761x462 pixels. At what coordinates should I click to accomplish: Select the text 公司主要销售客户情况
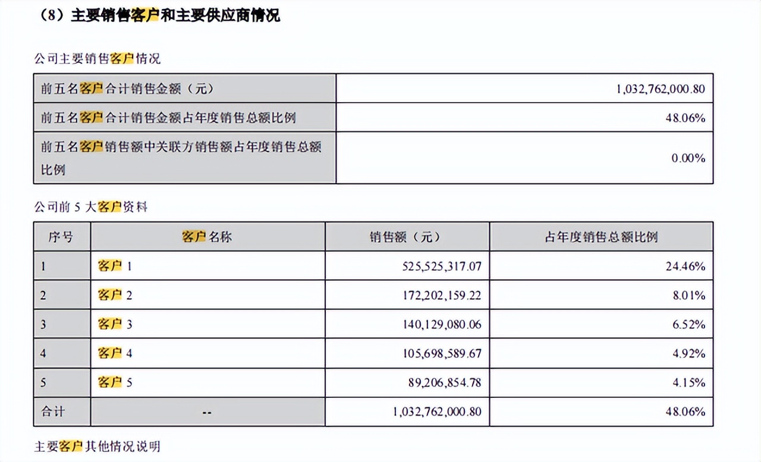(x=97, y=59)
